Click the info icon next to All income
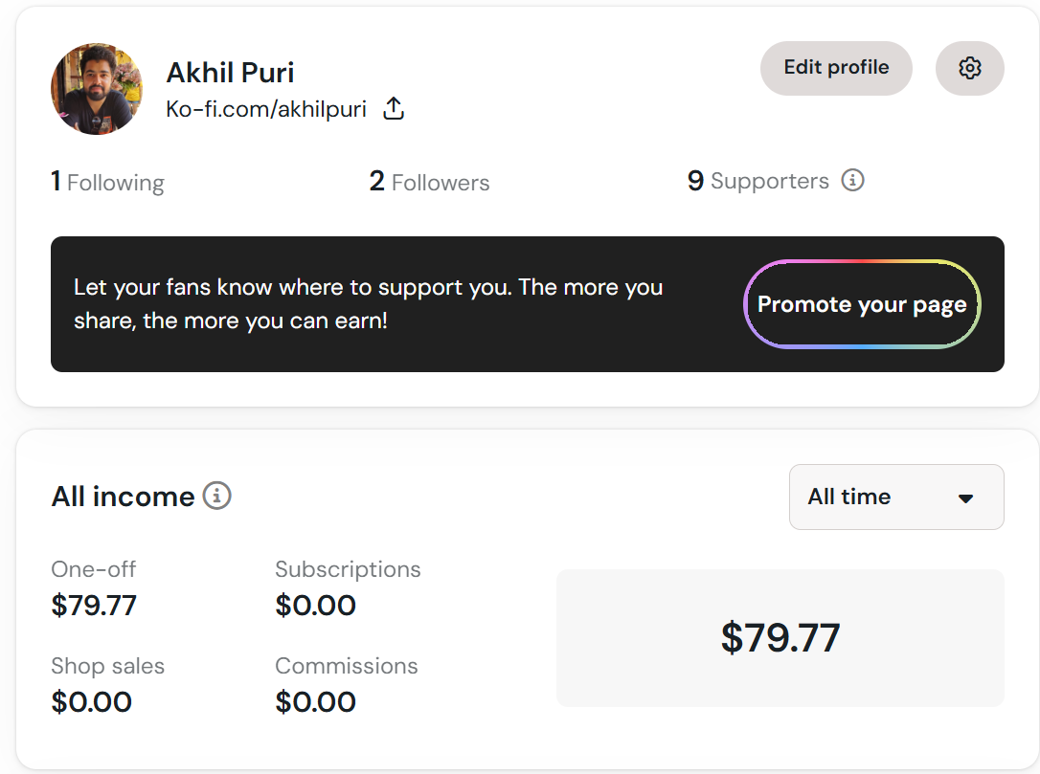The width and height of the screenshot is (1040, 774). pos(216,496)
